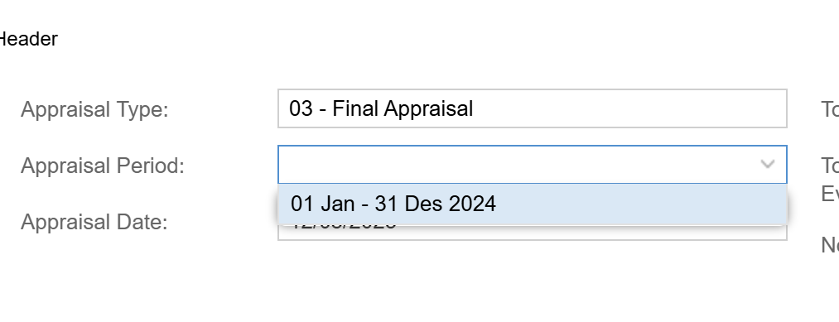
Task: Collapse the open Appraisal Period list via chevron
Action: (x=767, y=164)
